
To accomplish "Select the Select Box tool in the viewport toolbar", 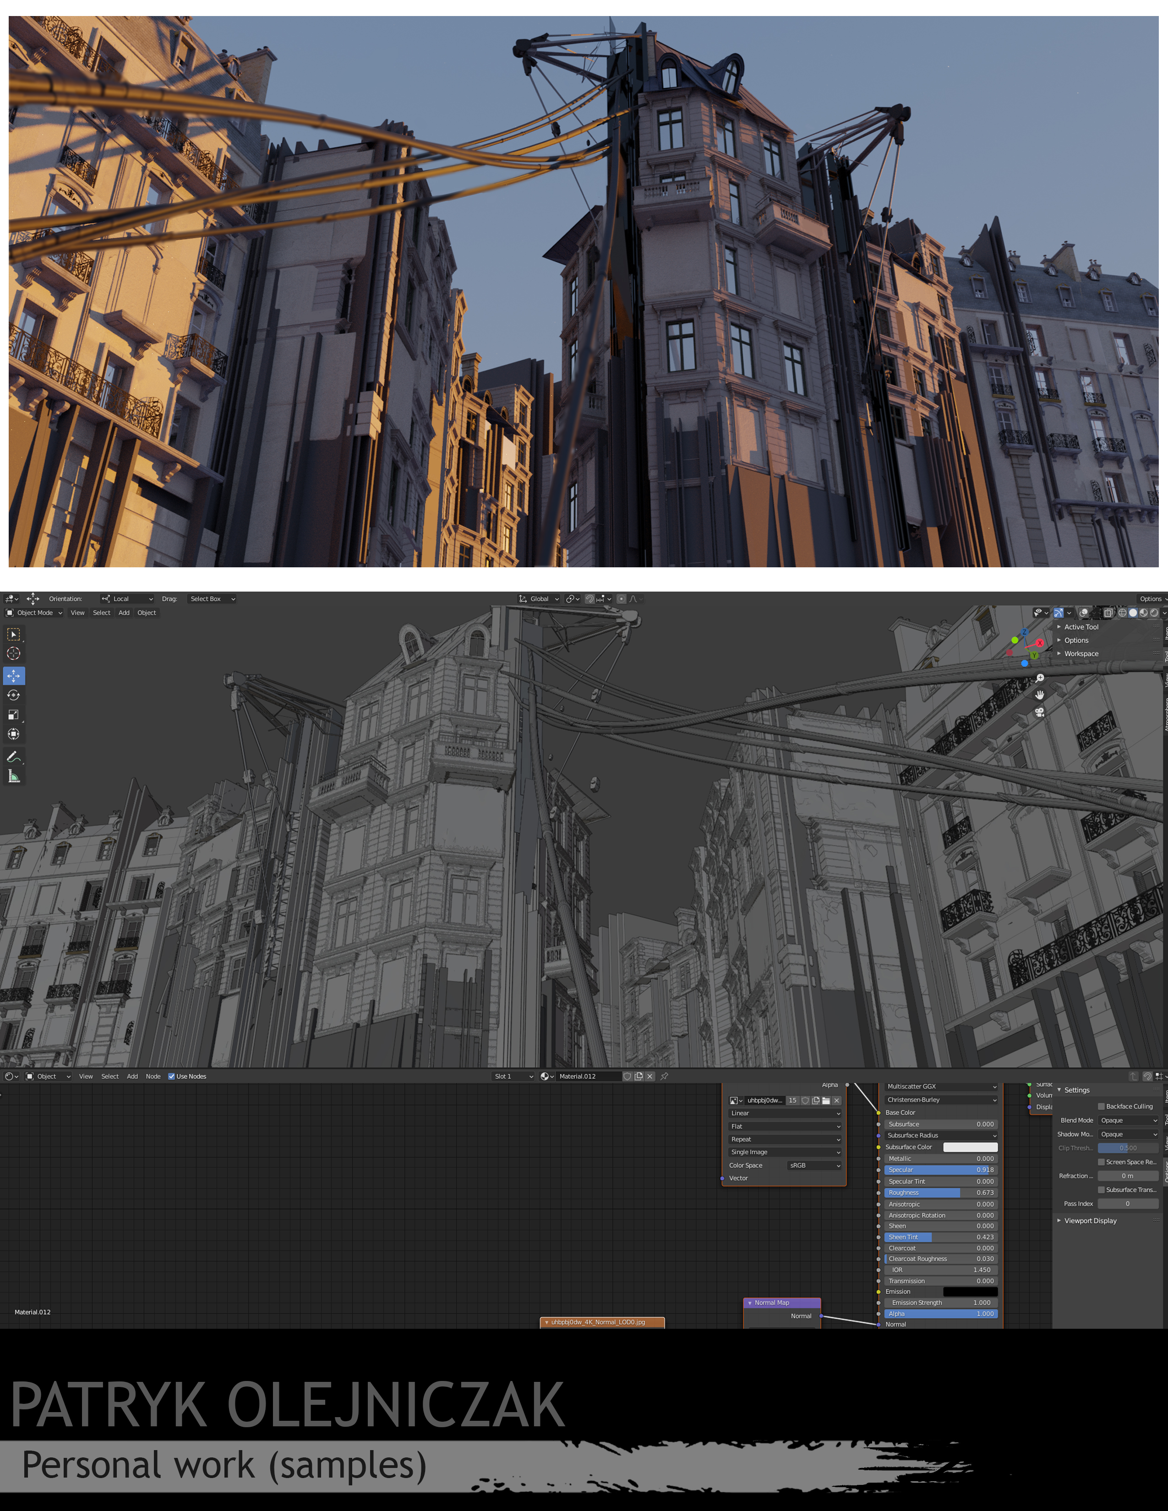I will [14, 634].
